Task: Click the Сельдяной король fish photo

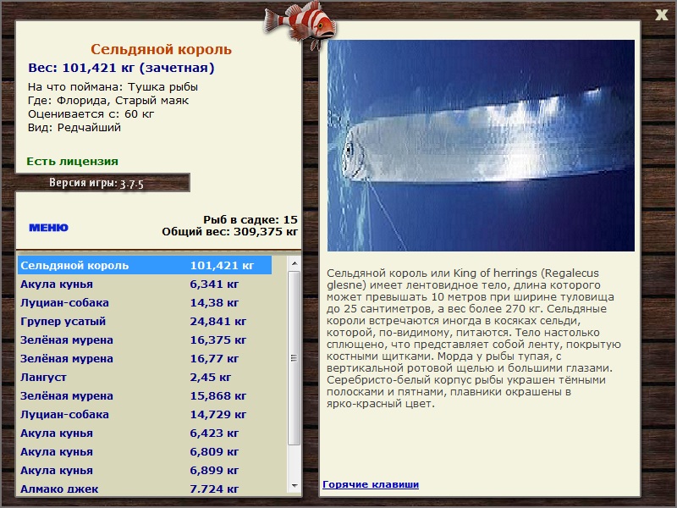Action: tap(481, 146)
